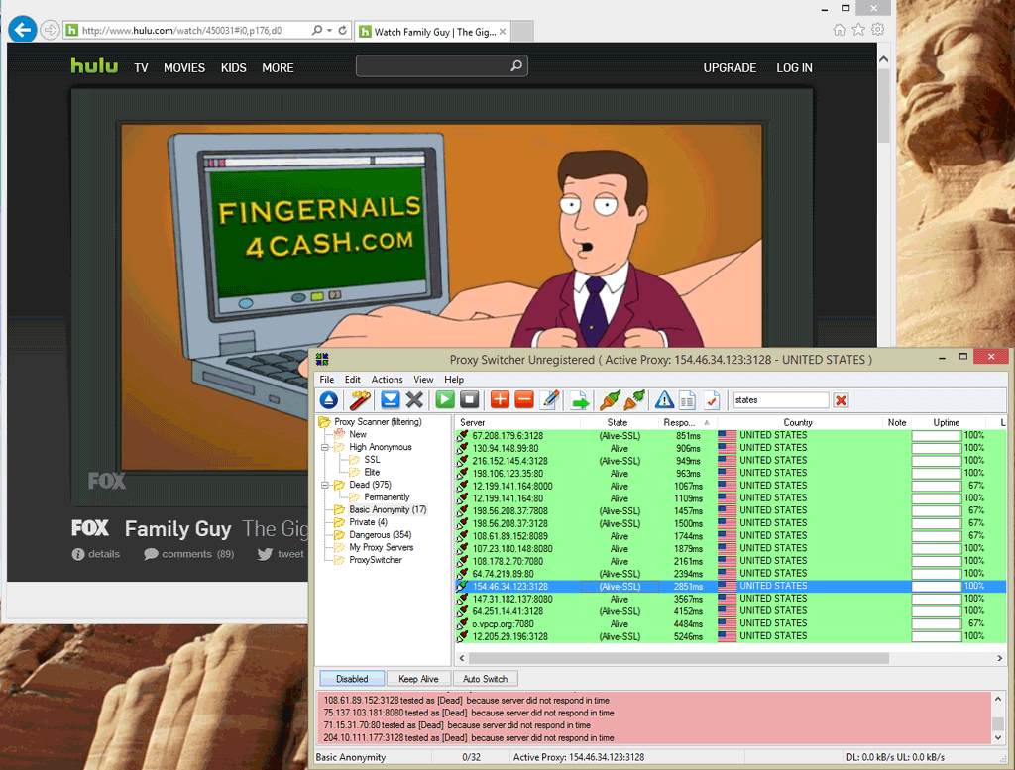Close the Watch Family Guy browser tab

[503, 31]
